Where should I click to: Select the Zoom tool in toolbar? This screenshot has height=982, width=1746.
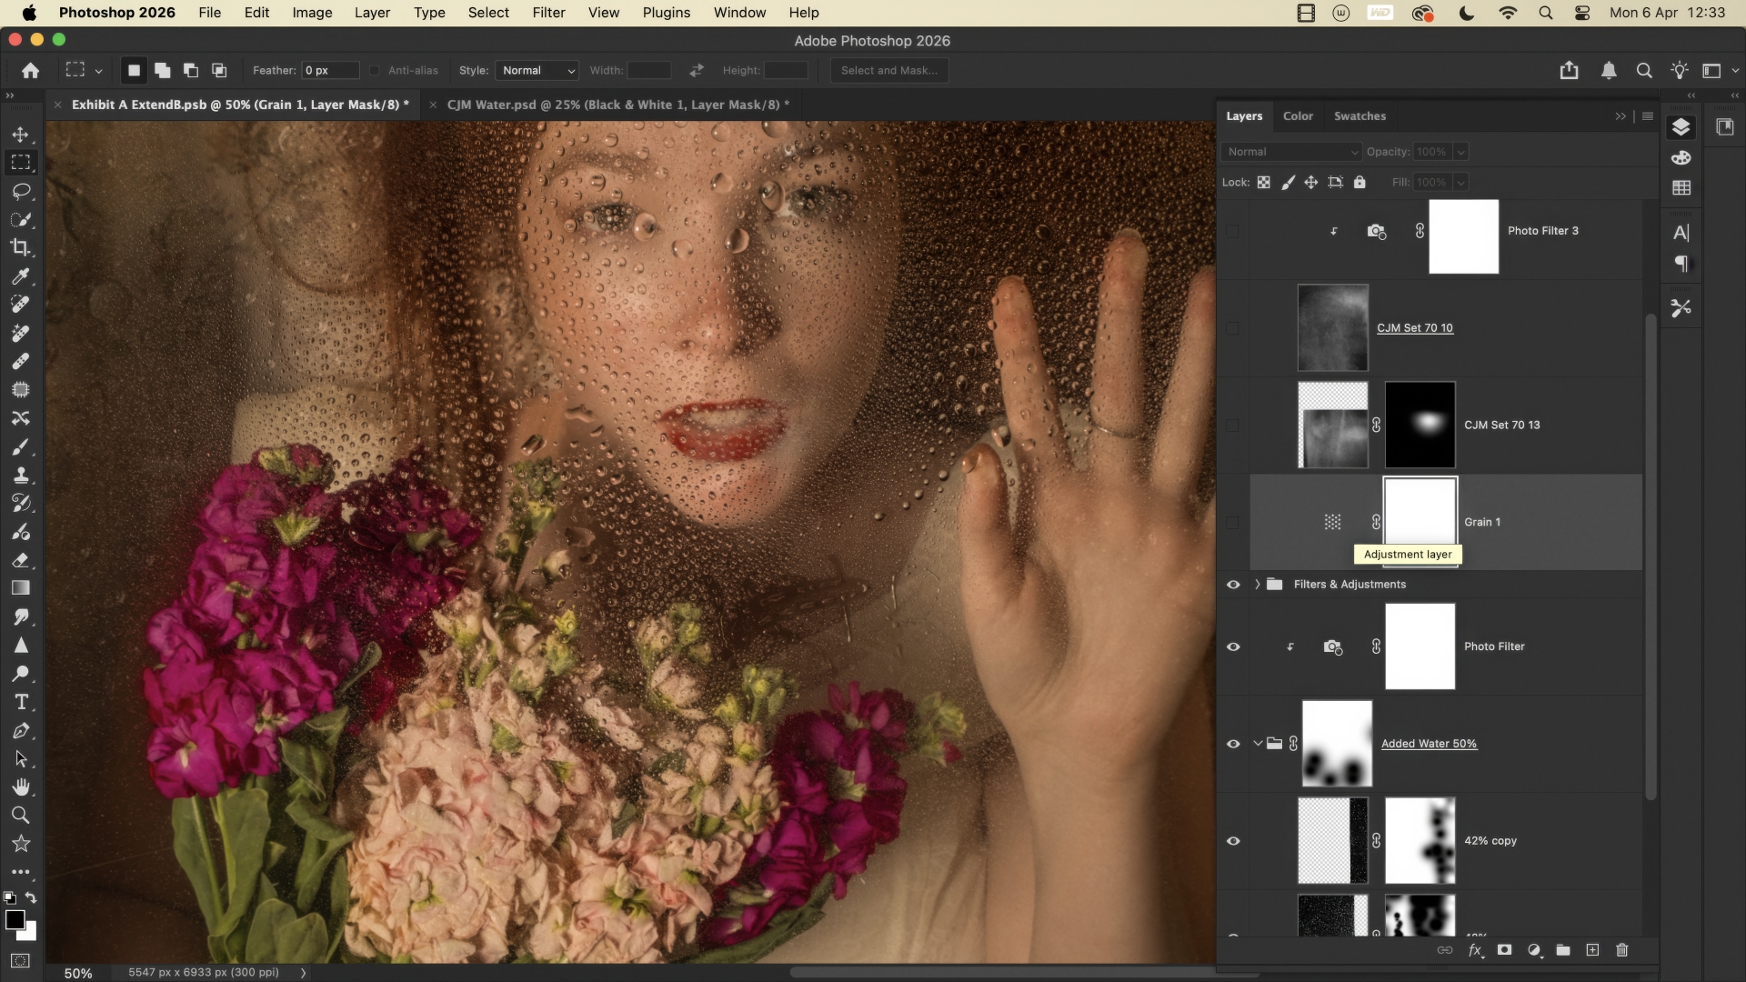click(x=20, y=816)
